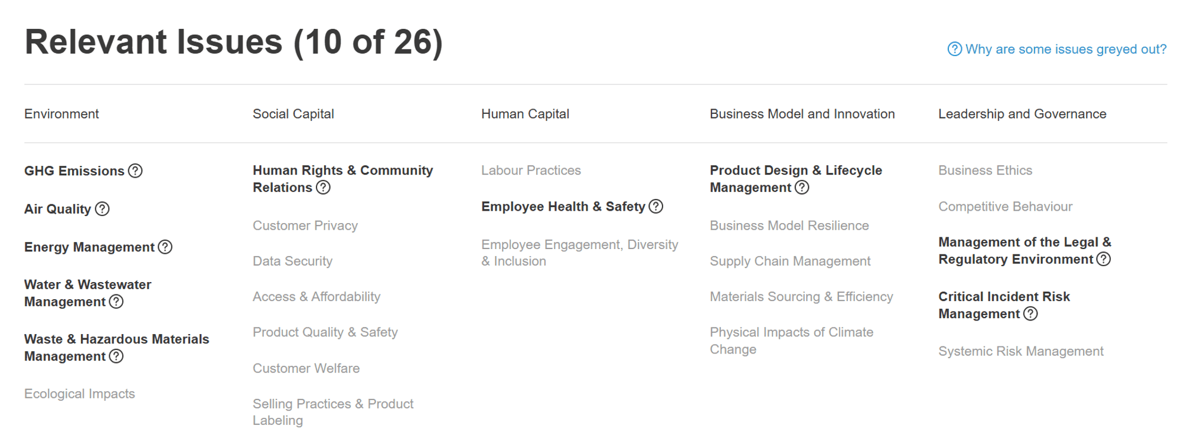Click help icon for Legal & Regulatory Environment
This screenshot has height=445, width=1181.
(1103, 260)
